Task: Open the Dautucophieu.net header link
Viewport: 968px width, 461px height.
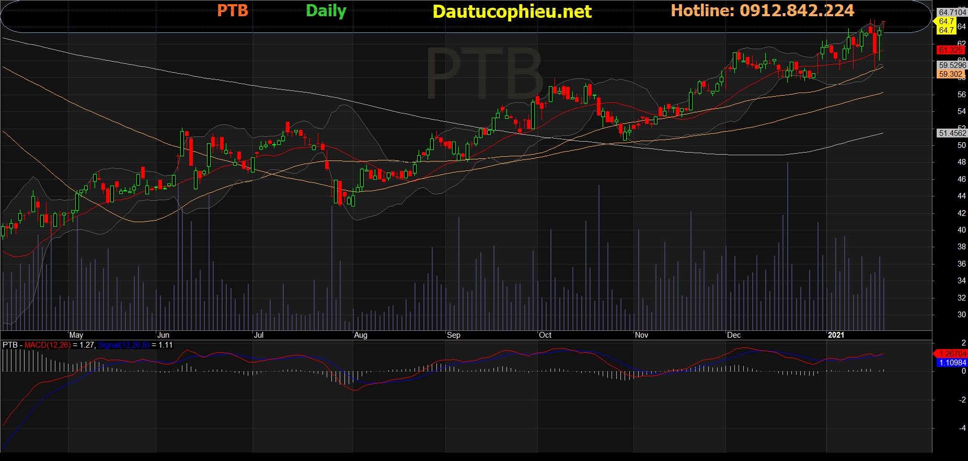Action: [512, 11]
